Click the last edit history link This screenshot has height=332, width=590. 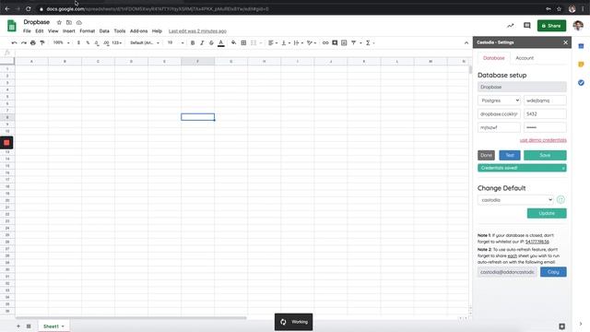click(x=197, y=31)
